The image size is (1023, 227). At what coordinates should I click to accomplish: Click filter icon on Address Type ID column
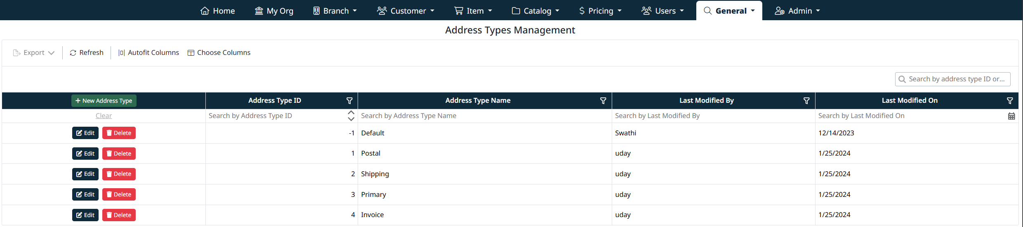[349, 101]
